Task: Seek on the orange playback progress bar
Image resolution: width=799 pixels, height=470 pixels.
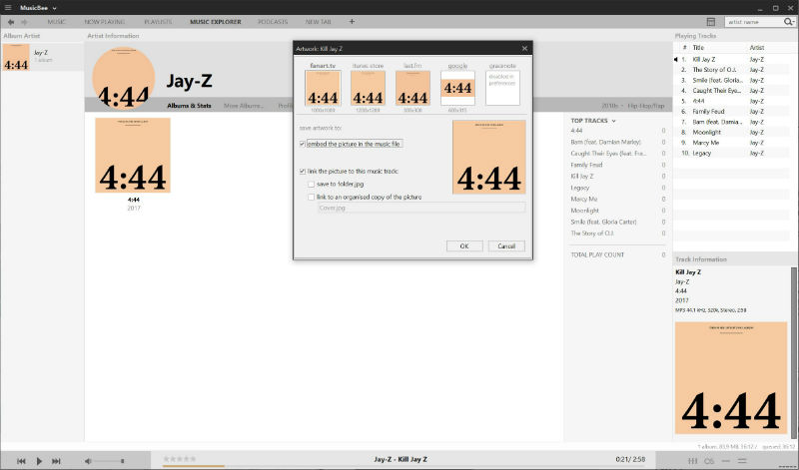Action: point(193,465)
